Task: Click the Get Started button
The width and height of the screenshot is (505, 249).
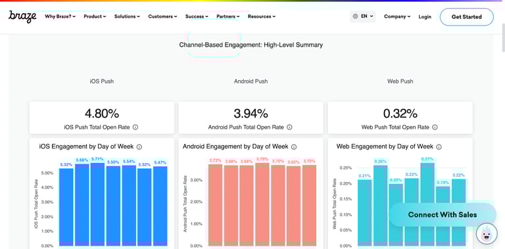Action: tap(467, 16)
